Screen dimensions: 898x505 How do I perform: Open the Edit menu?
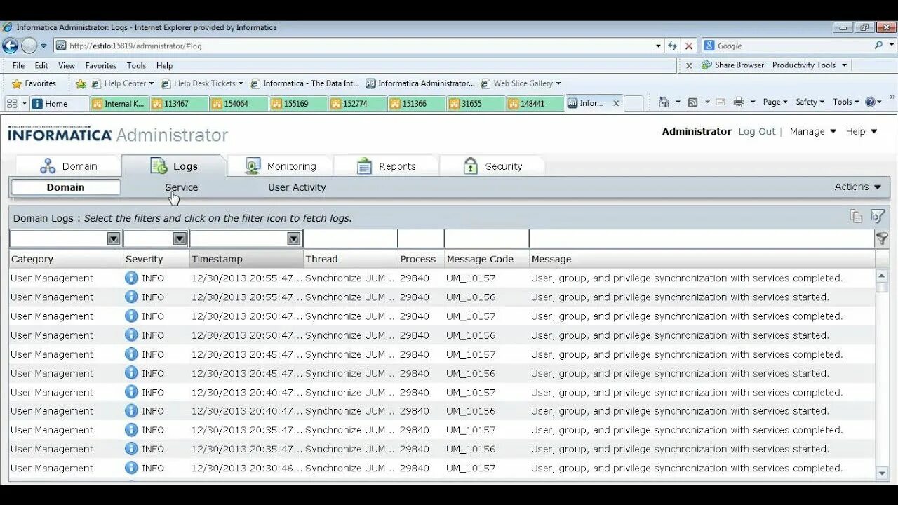41,65
